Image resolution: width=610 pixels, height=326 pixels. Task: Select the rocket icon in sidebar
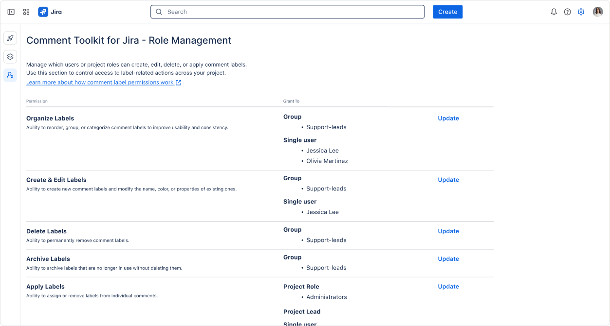click(10, 38)
